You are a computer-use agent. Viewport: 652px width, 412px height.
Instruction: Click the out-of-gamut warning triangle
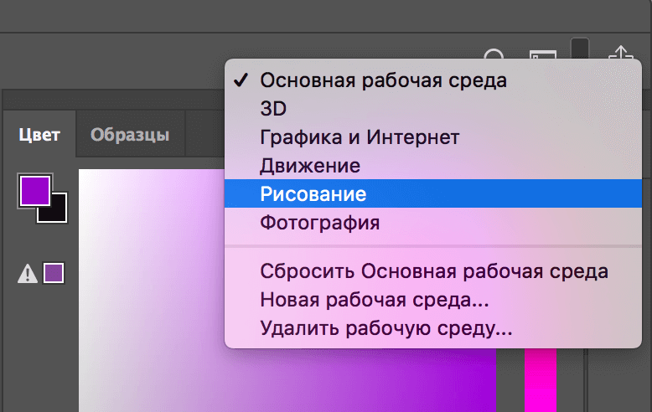pos(28,274)
